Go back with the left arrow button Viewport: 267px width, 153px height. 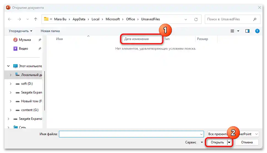click(x=10, y=19)
